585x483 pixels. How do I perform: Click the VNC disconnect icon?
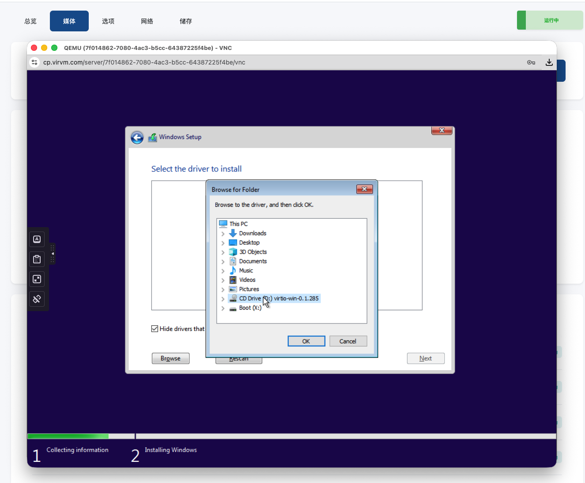coord(37,299)
